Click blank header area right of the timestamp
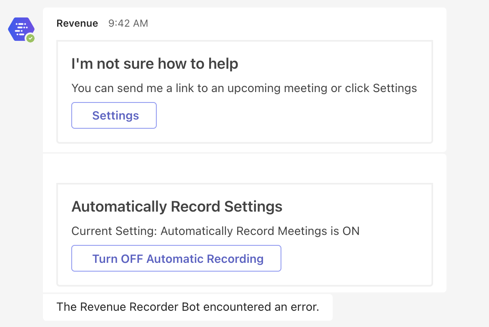This screenshot has width=489, height=327. (x=292, y=23)
